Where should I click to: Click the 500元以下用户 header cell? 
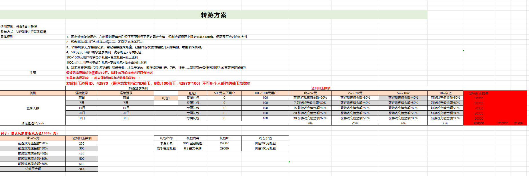pos(224,93)
